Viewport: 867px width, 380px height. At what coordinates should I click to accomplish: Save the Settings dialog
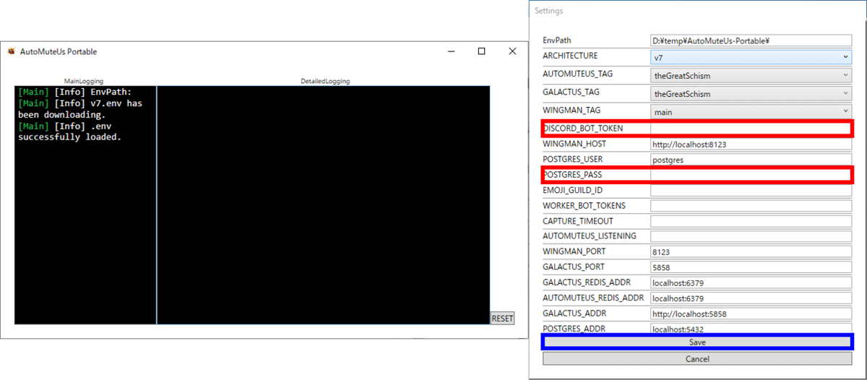(697, 342)
